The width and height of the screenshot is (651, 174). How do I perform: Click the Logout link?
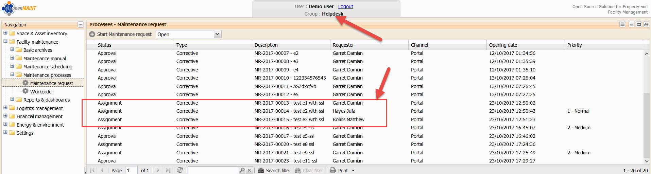click(345, 6)
